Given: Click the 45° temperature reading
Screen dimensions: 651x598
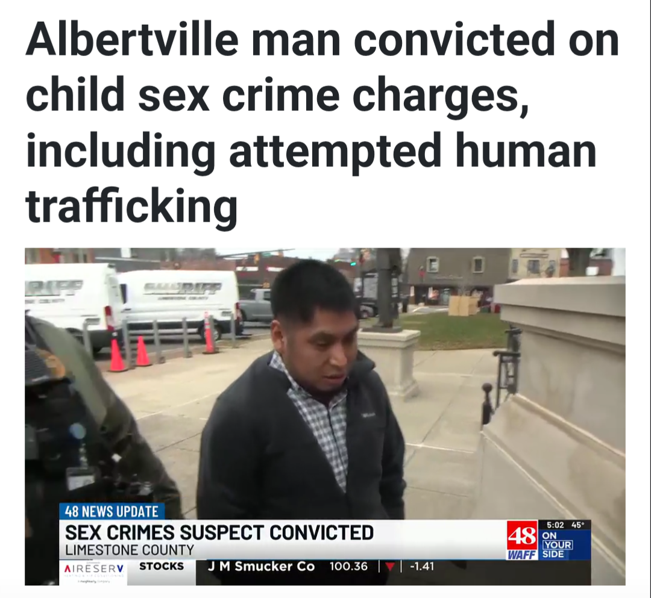Looking at the screenshot, I should [578, 525].
